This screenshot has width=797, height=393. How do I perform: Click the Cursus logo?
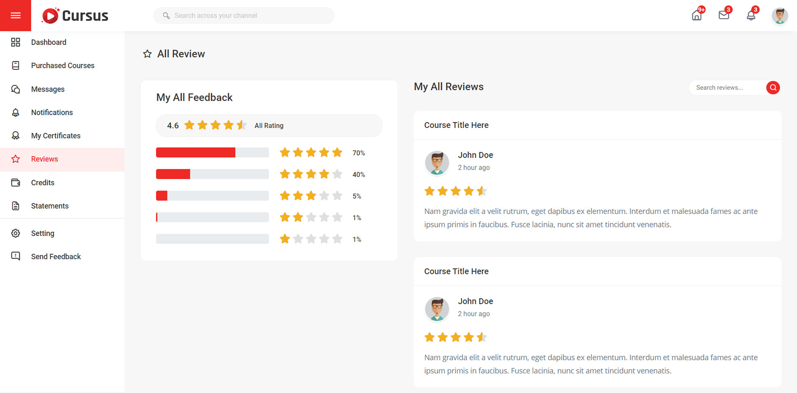point(75,16)
